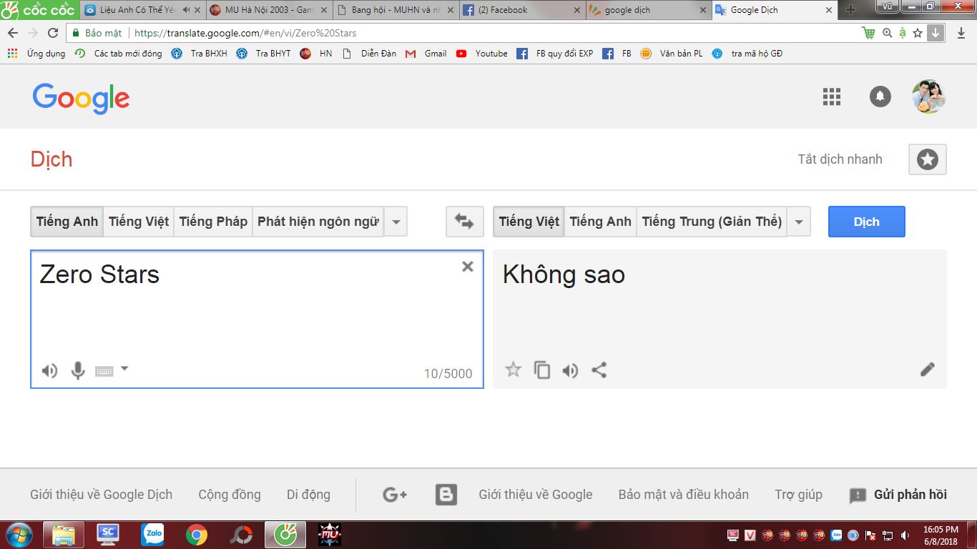This screenshot has width=977, height=549.
Task: Copy the translated text
Action: [x=542, y=370]
